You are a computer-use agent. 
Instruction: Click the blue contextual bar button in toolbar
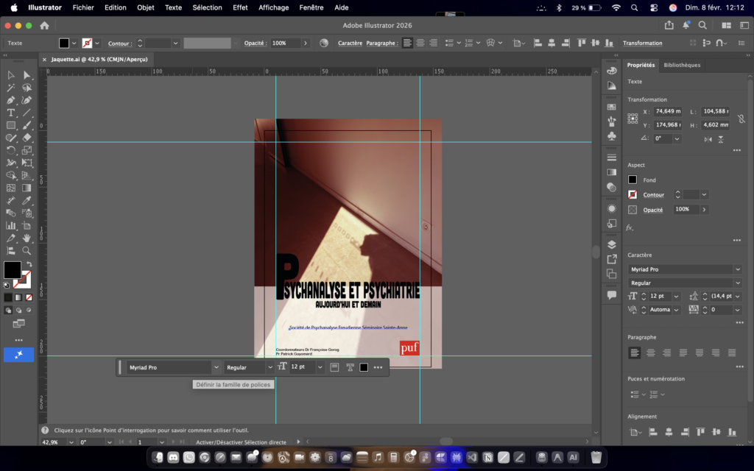18,355
